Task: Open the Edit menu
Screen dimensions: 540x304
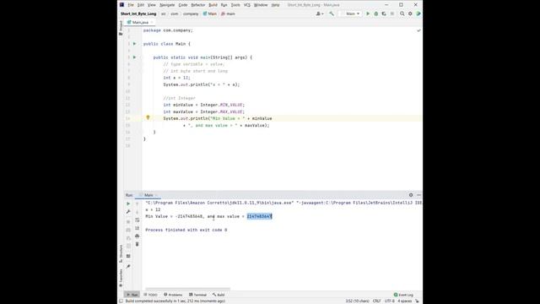Action: [141, 5]
